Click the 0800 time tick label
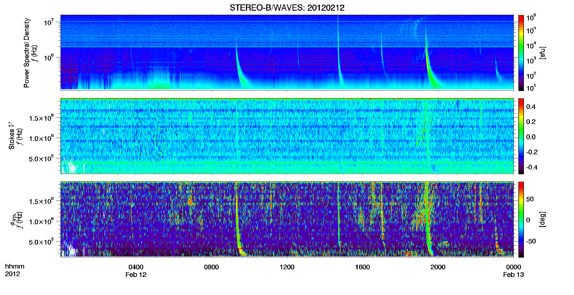574x295 pixels. pyautogui.click(x=211, y=267)
